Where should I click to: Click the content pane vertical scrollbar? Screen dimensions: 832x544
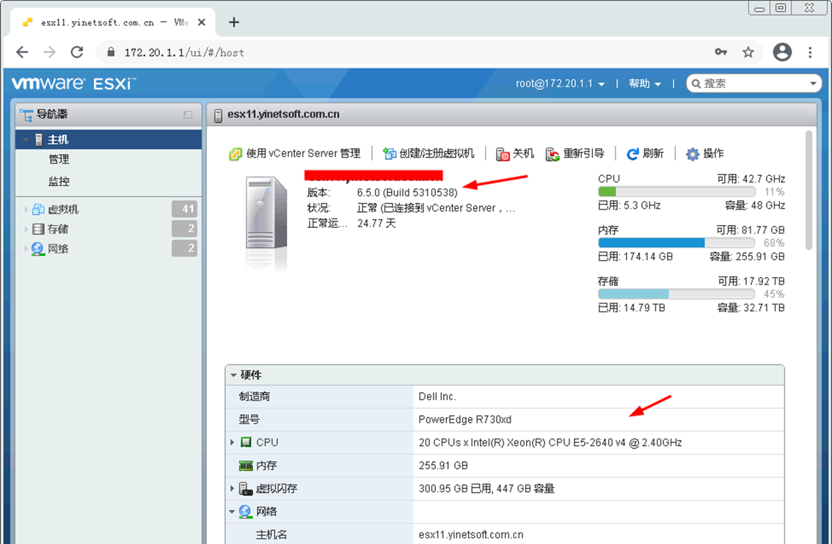pos(809,190)
